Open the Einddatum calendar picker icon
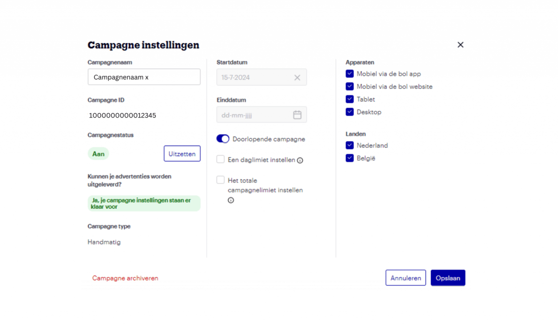Image resolution: width=558 pixels, height=325 pixels. tap(297, 115)
